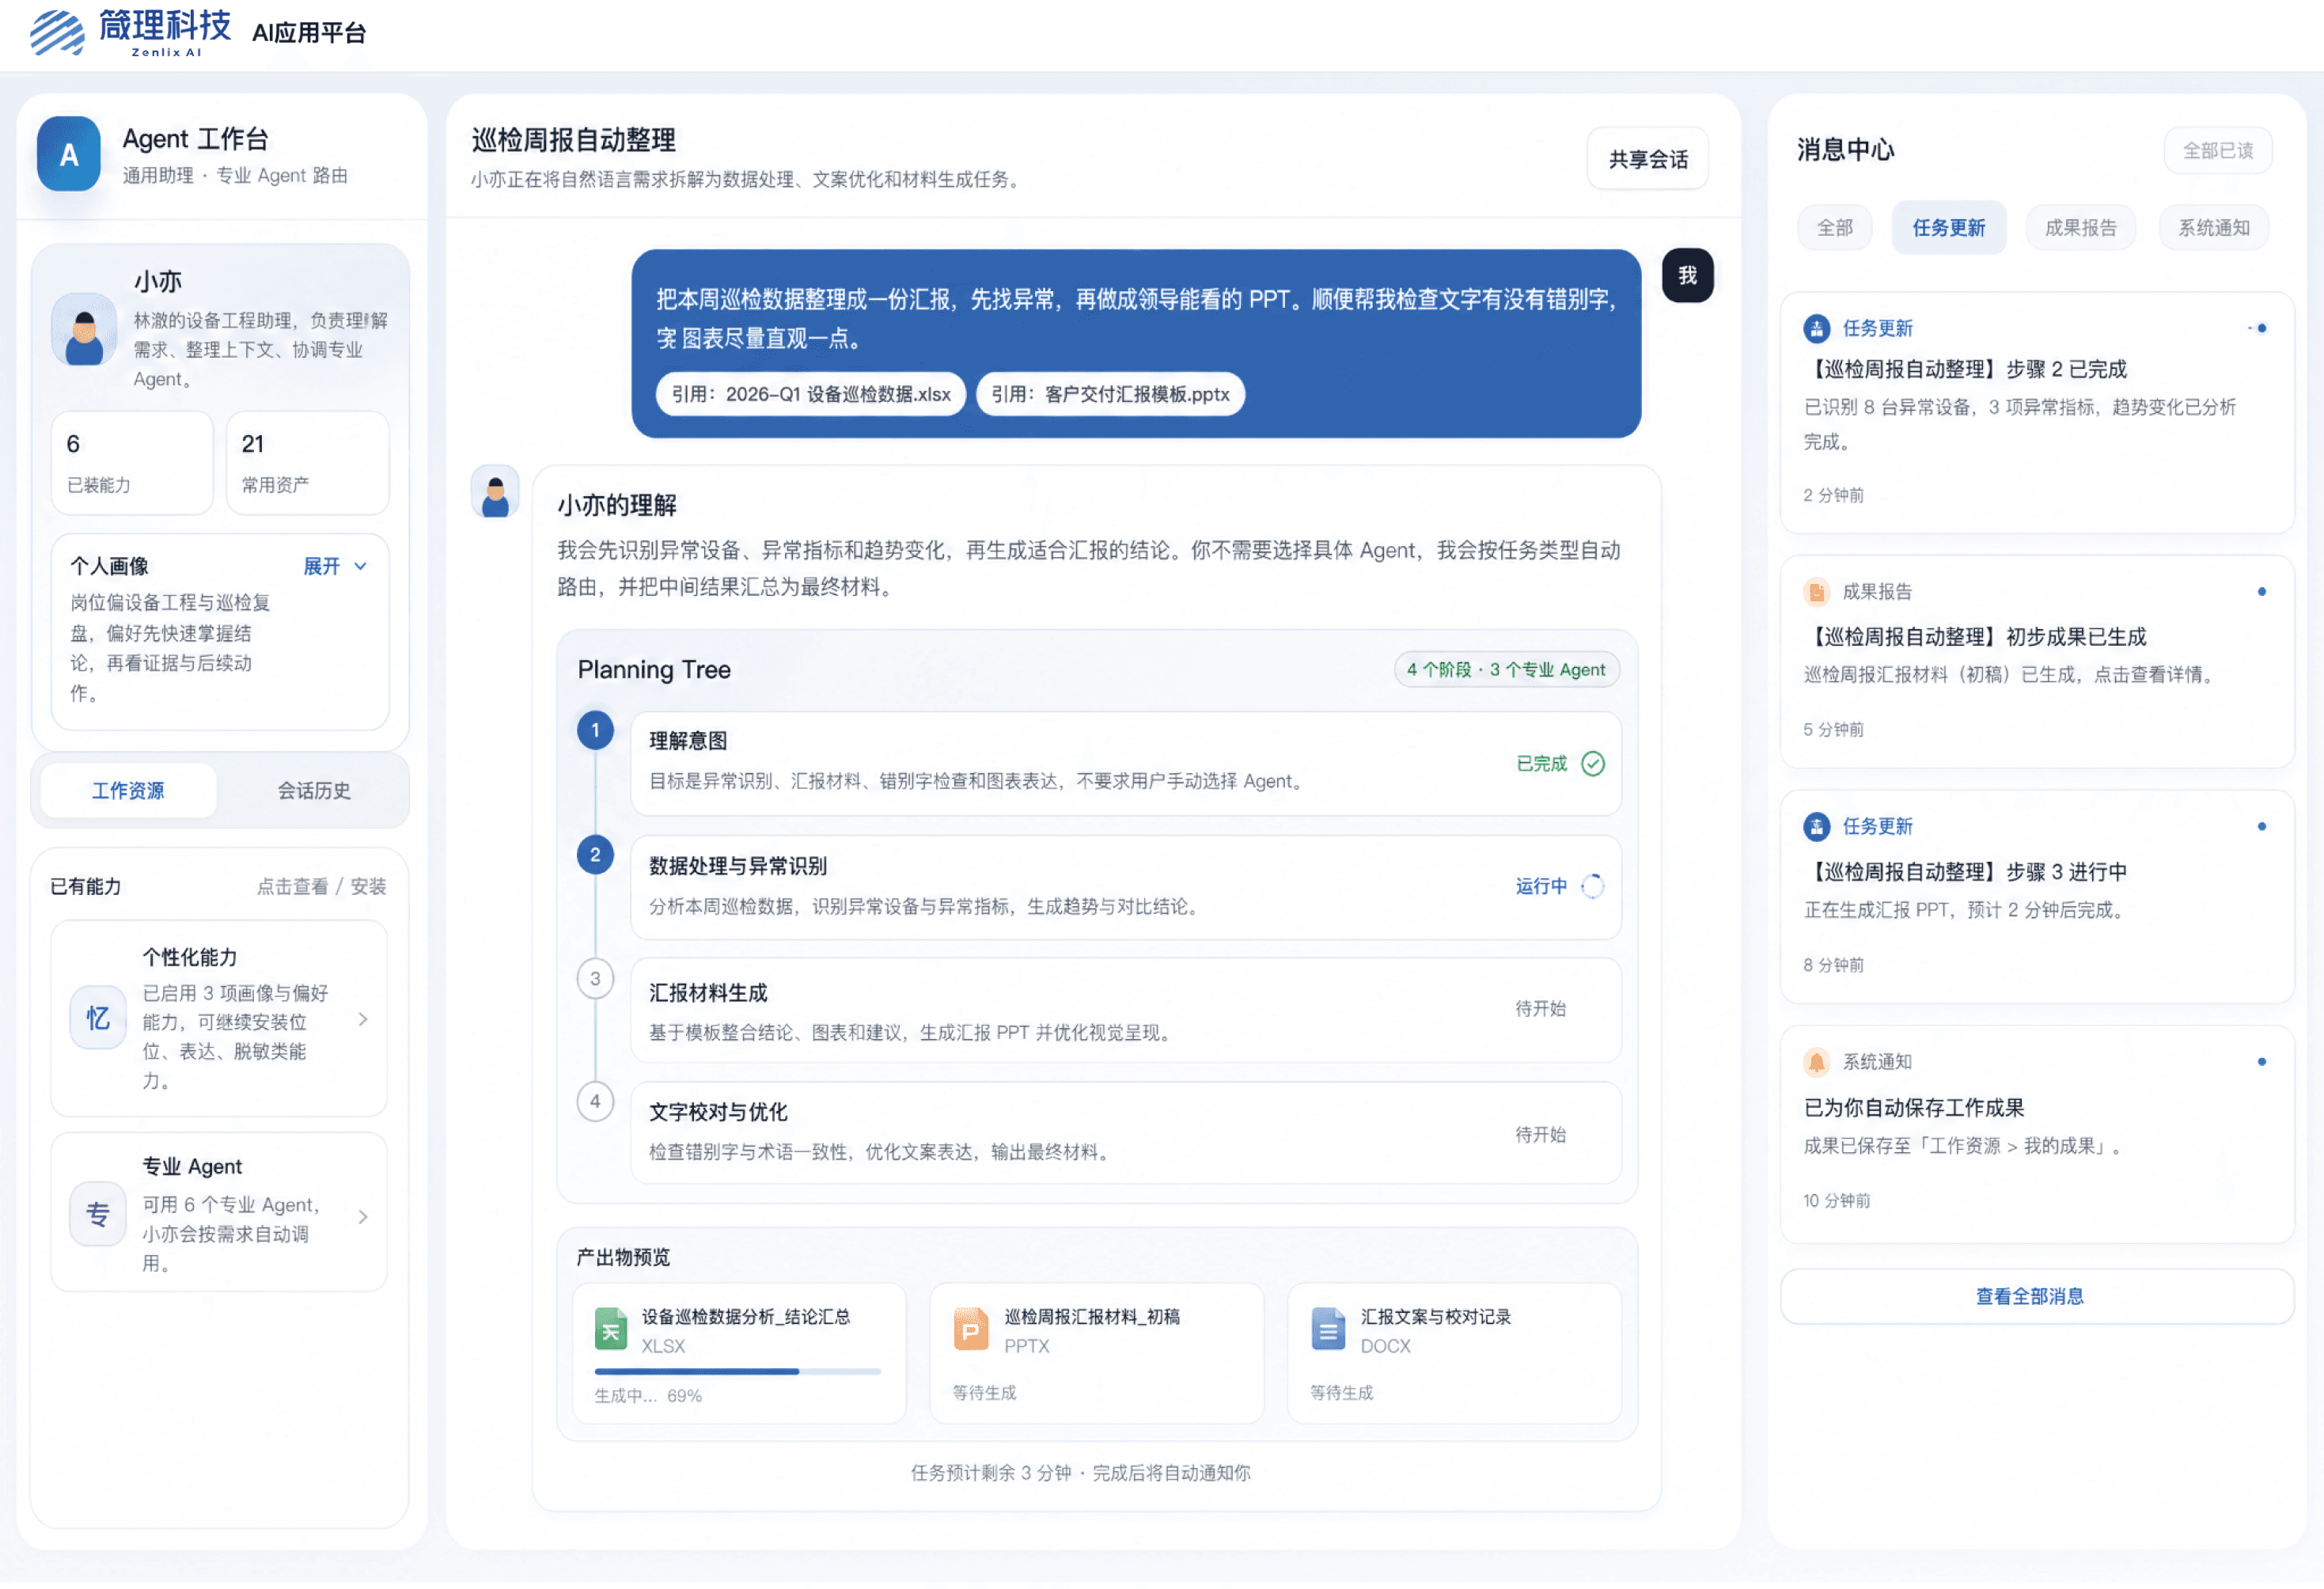The image size is (2324, 1589).
Task: Expand the 个人画像 section with 展开
Action: (x=335, y=567)
